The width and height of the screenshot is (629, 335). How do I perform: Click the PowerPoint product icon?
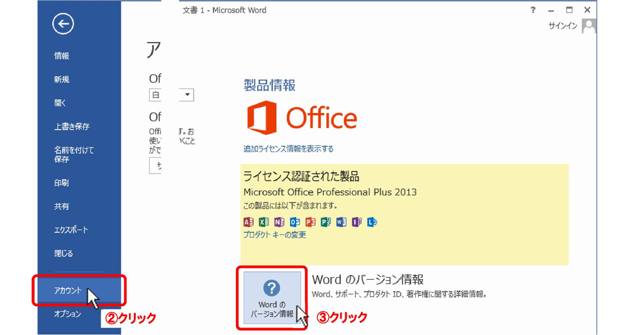tap(310, 222)
